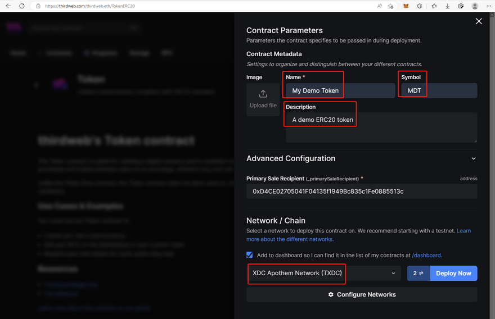Image resolution: width=495 pixels, height=319 pixels.
Task: Click the page's vertical scrollbar
Action: 492,166
